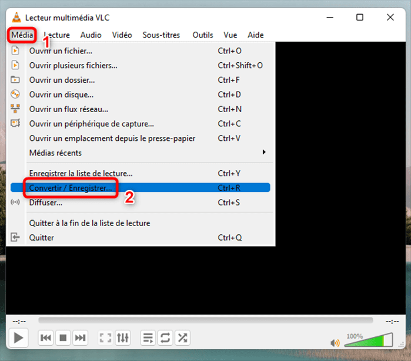Maximize the VLC window
The image size is (411, 361).
(360, 18)
